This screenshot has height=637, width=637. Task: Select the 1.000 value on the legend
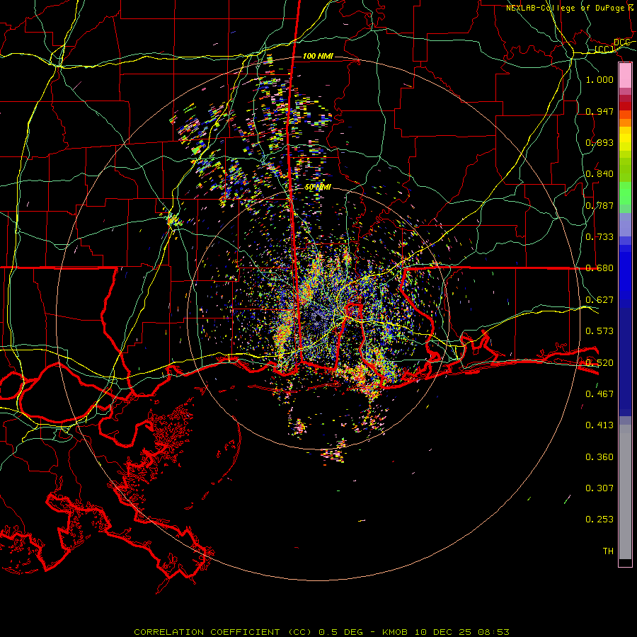point(599,79)
